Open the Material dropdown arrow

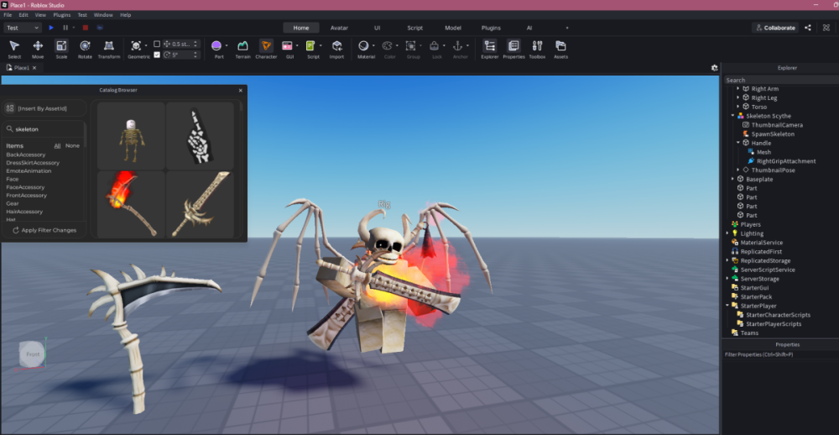(x=373, y=46)
